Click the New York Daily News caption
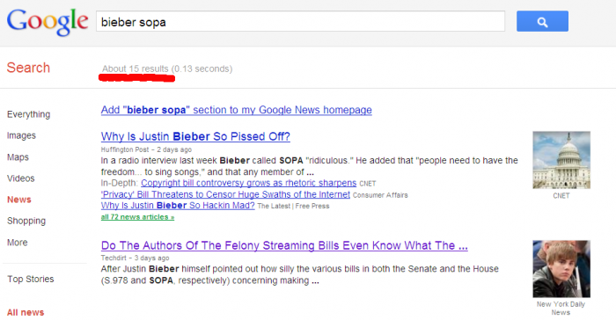 coord(561,309)
